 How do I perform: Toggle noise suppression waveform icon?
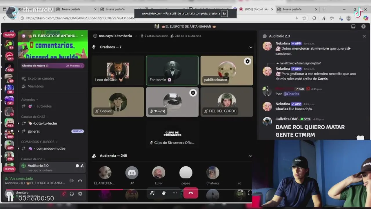click(72, 181)
